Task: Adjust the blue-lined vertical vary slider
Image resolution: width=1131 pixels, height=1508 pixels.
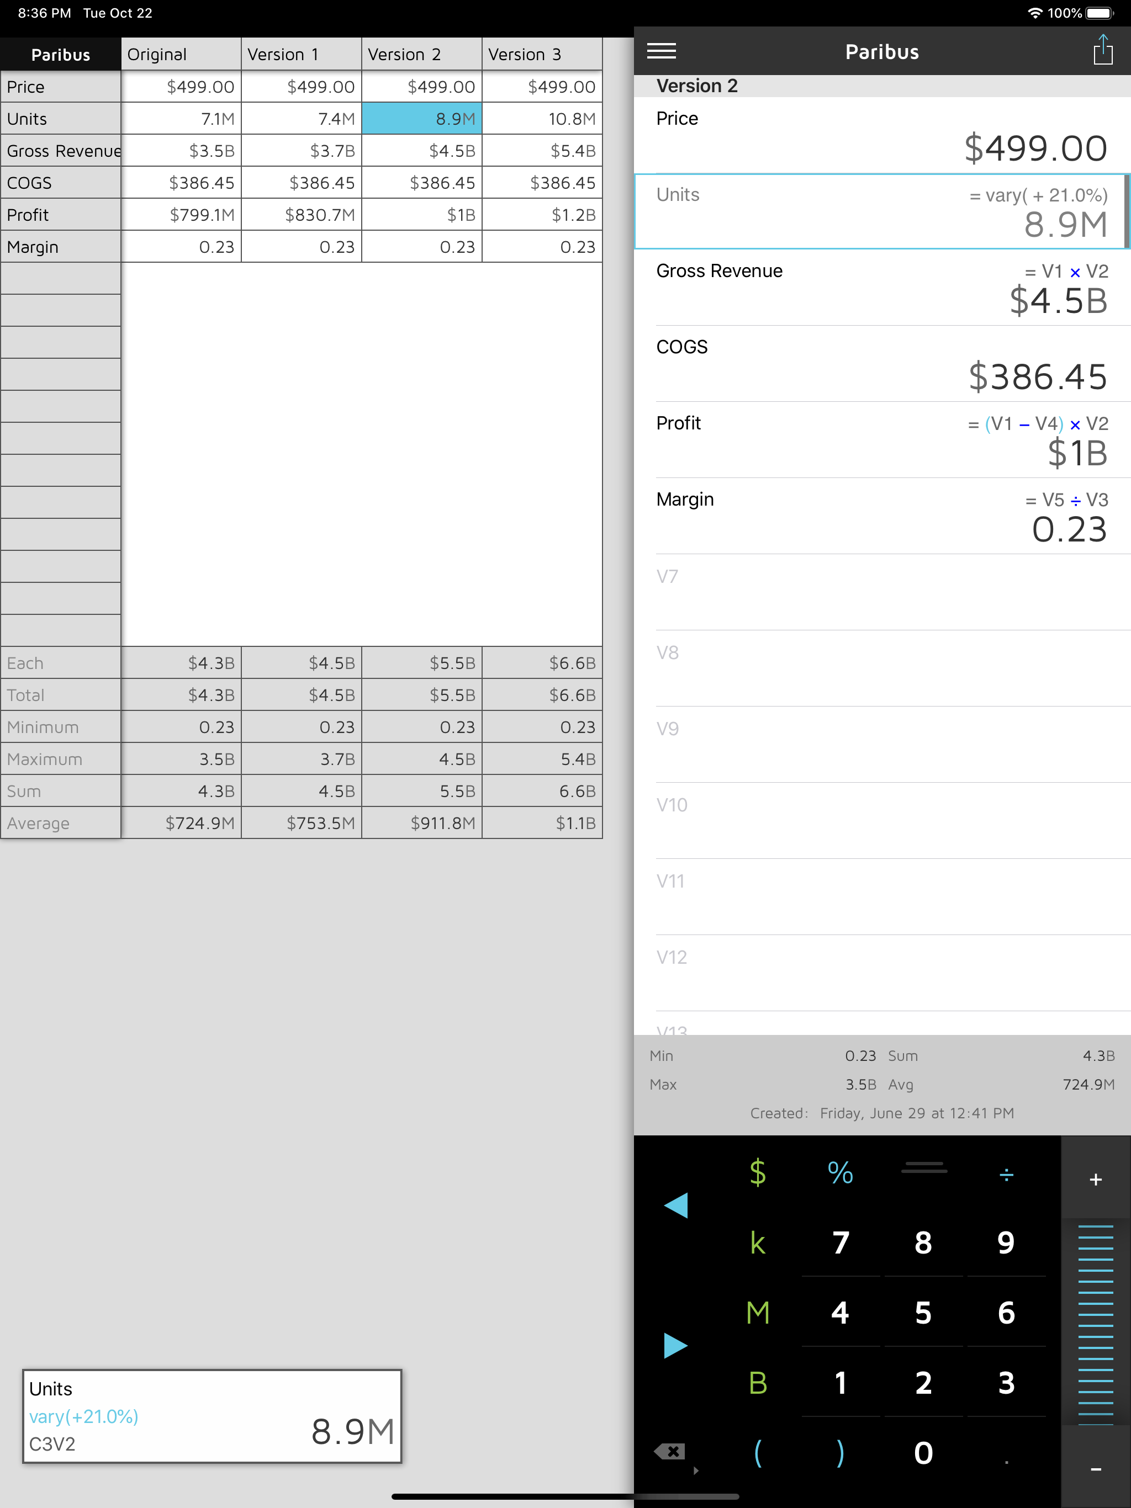Action: click(x=1095, y=1323)
